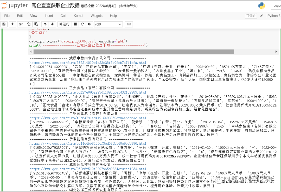Open the Help menu
This screenshot has height=192, width=281.
pyautogui.click(x=113, y=16)
